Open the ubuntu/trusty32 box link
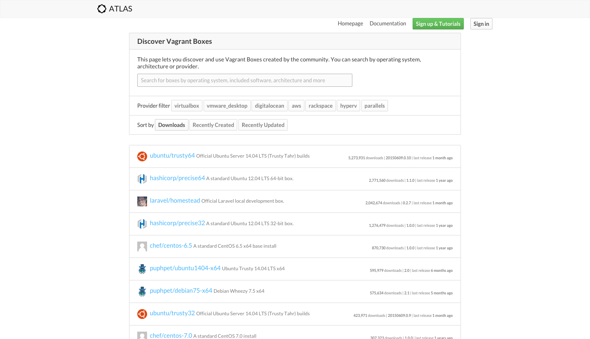 click(172, 313)
